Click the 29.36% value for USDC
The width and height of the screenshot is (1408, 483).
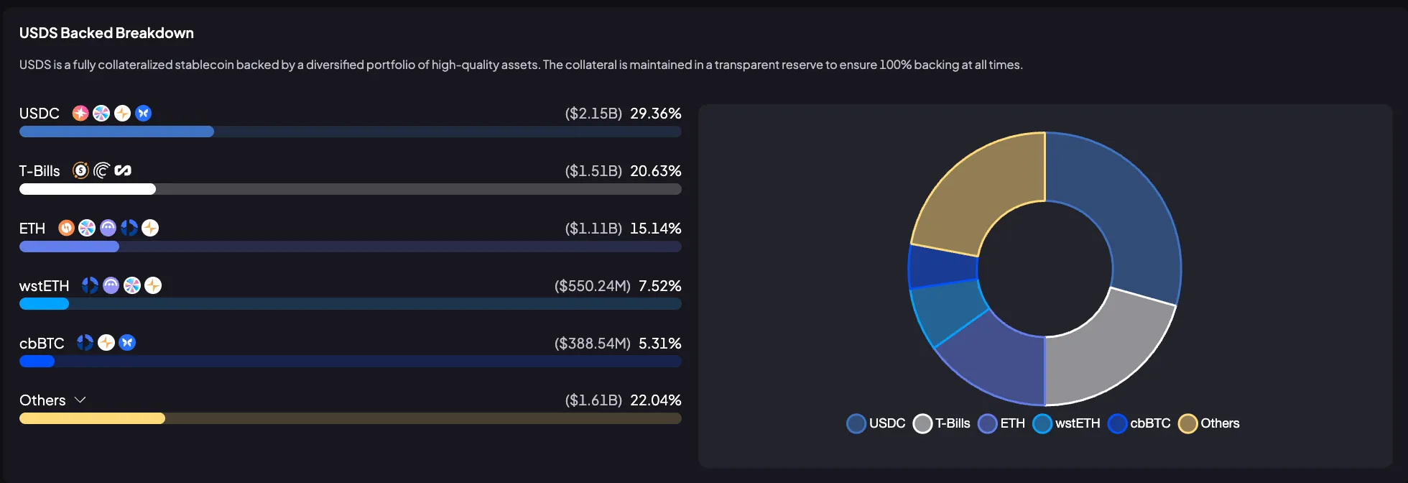tap(656, 114)
